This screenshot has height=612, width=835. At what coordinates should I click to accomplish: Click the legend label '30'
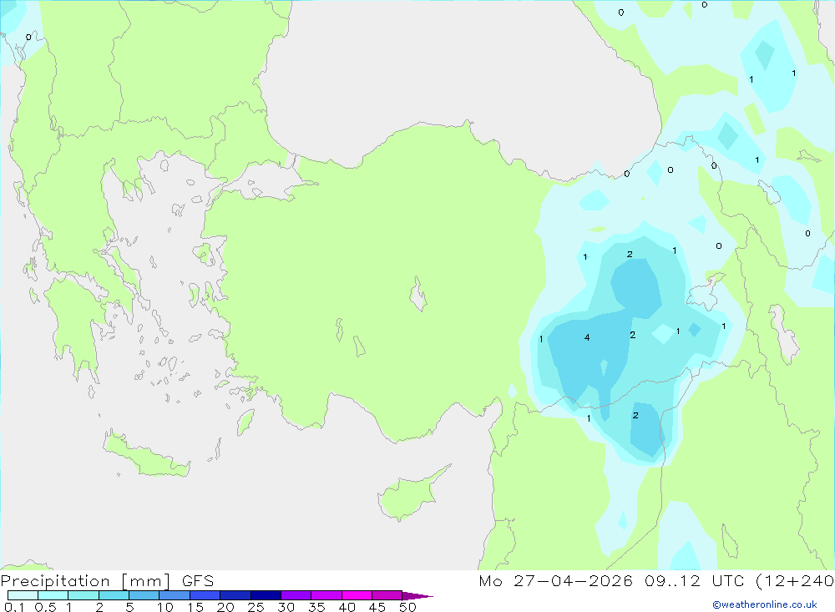tap(286, 607)
